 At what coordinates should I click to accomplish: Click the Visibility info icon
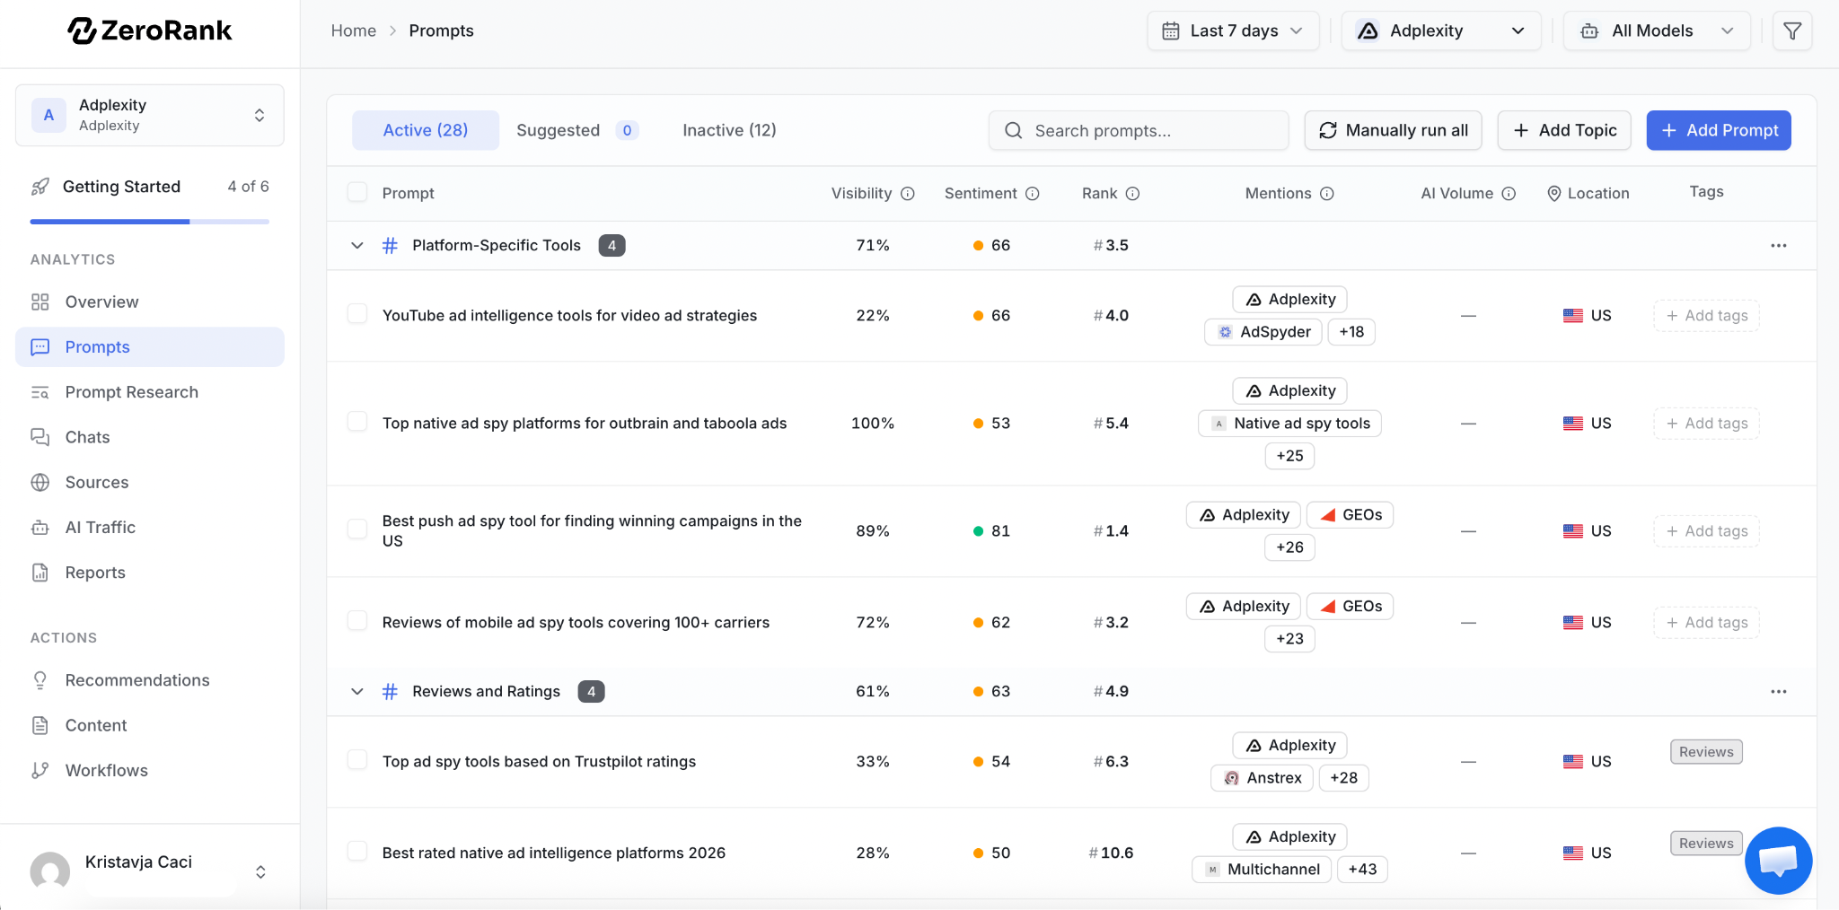[x=908, y=194]
